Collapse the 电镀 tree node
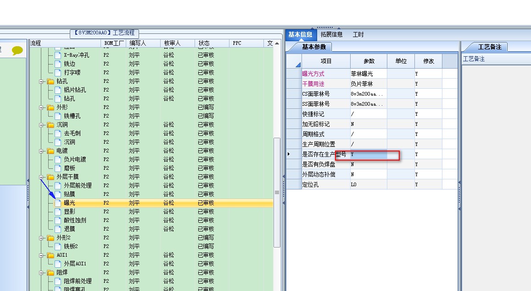This screenshot has width=531, height=291. [x=41, y=151]
